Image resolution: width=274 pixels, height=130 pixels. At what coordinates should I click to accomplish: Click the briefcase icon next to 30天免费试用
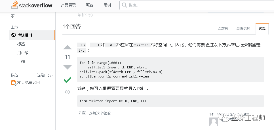click(13, 83)
